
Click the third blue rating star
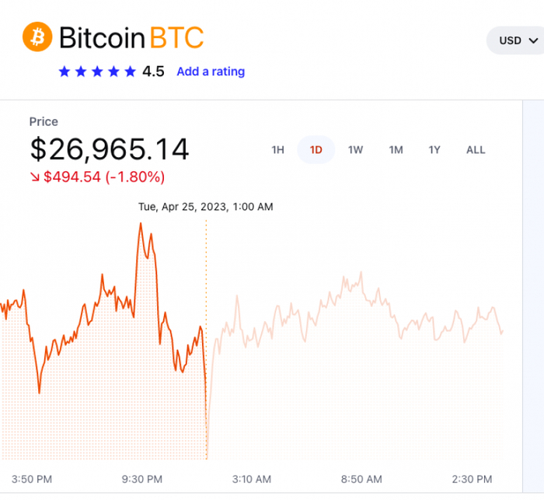tap(98, 72)
